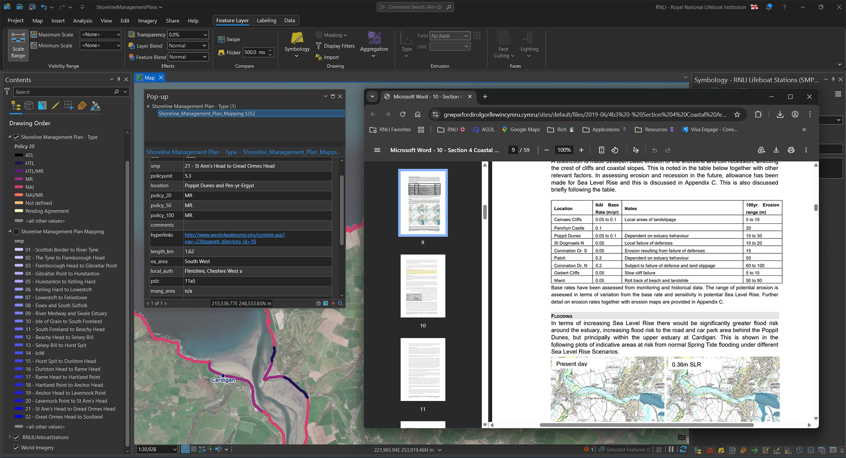Click the Contents filter funnel icon
846x458 pixels.
pos(7,92)
